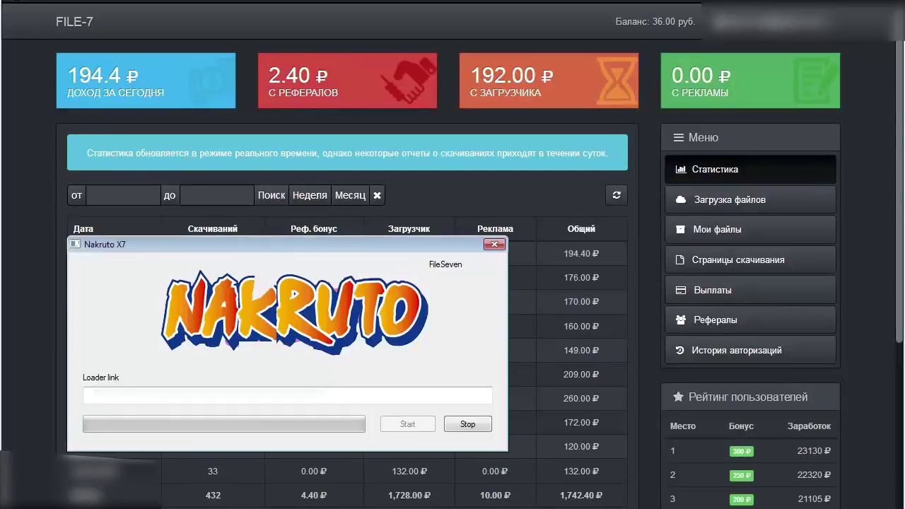Click the 194.40 ₽ total cell
Image resolution: width=905 pixels, height=509 pixels.
(x=581, y=254)
